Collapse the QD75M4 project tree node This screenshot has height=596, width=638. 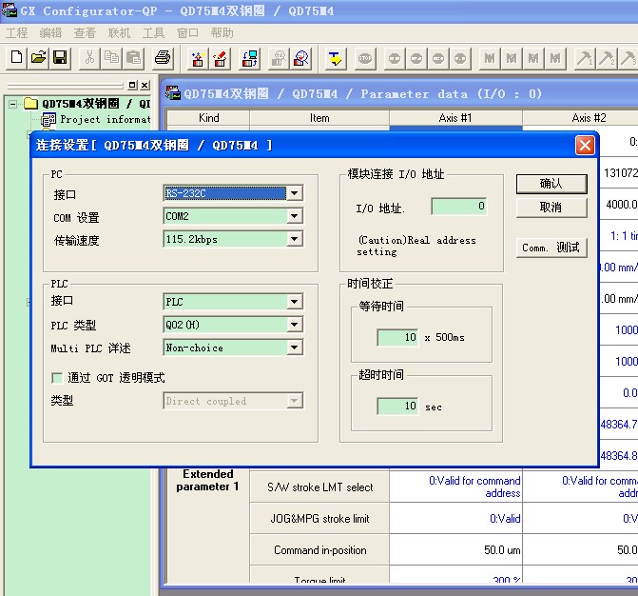click(13, 104)
